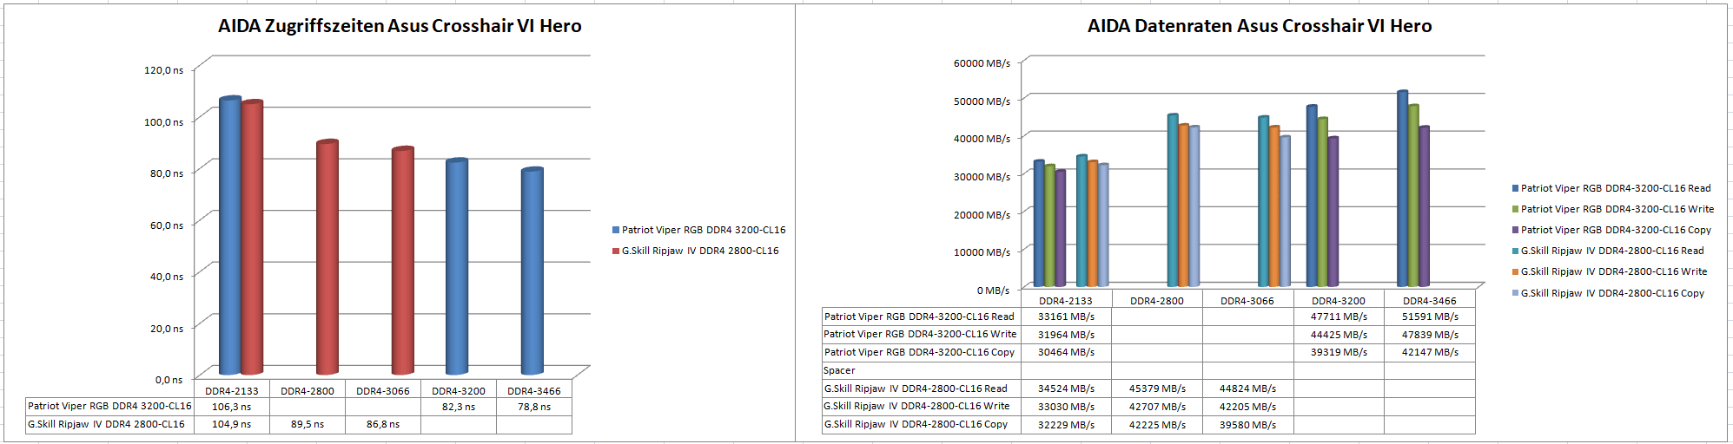Image resolution: width=1733 pixels, height=444 pixels.
Task: Select legend entry 'Patriot Viper RGB DDR4-3200-CL16 Read'
Action: click(1616, 188)
